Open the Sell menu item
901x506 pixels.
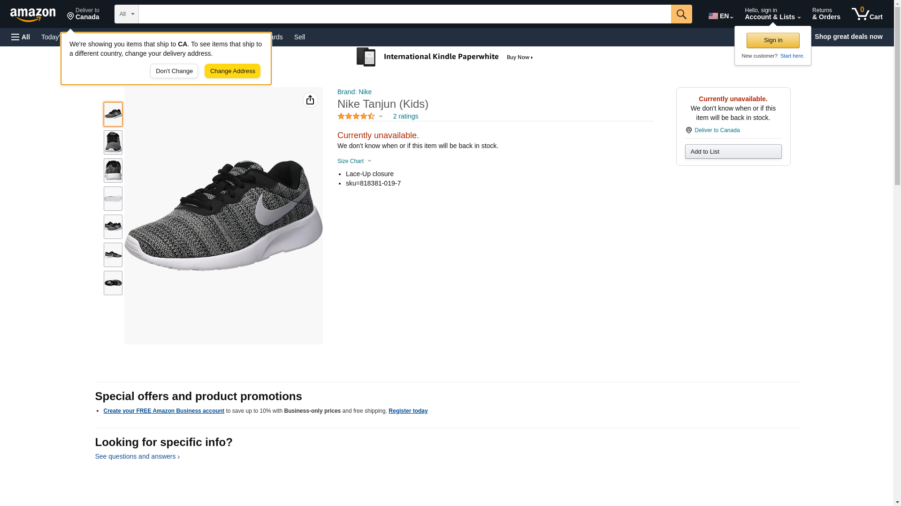299,37
